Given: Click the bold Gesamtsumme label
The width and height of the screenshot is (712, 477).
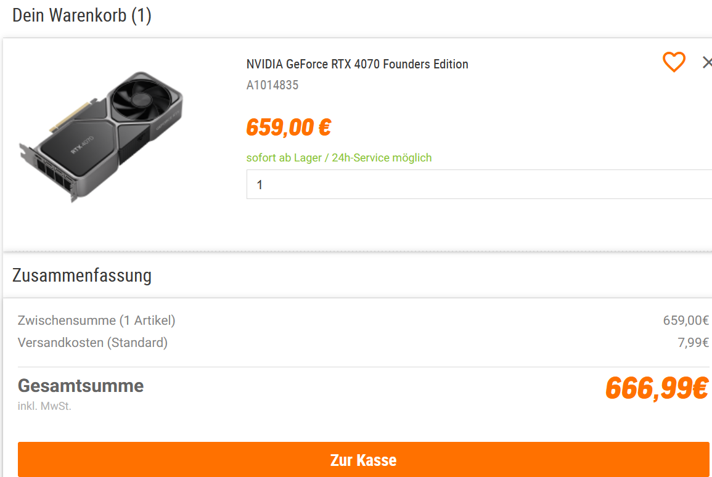Looking at the screenshot, I should point(81,386).
